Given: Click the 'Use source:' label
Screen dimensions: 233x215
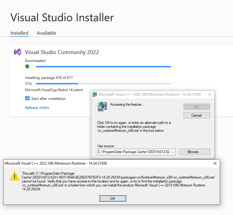Looking at the screenshot, I should pos(106,146).
